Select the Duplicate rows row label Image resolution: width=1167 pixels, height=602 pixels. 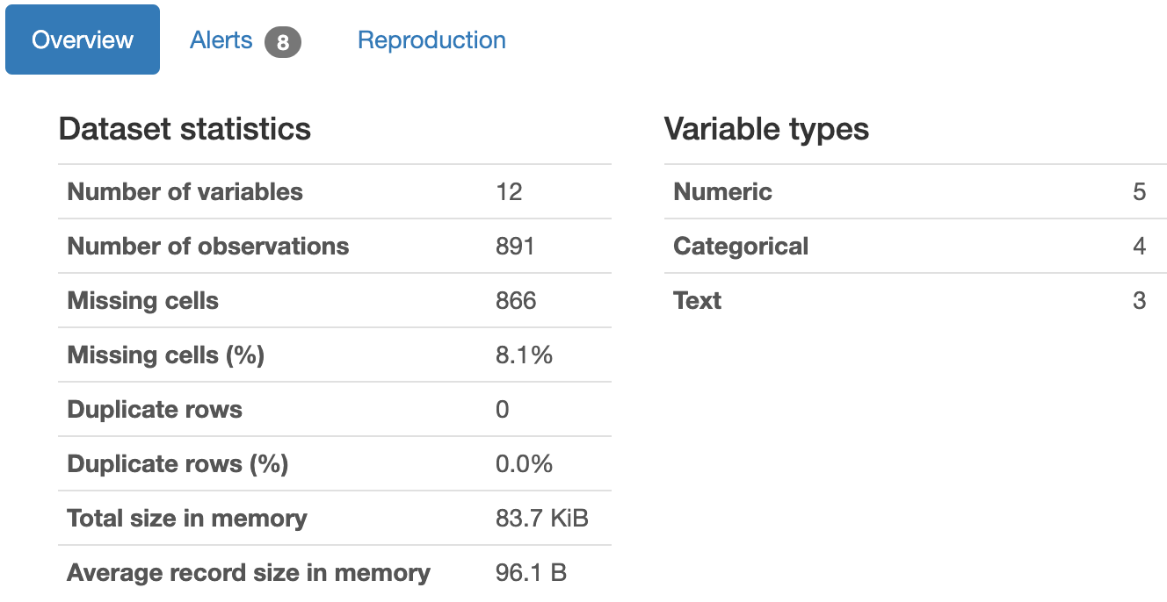coord(155,409)
